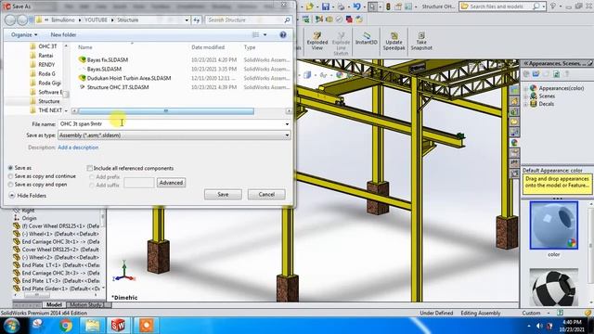
Task: Click the Select cursor tool icon
Action: [x=372, y=6]
